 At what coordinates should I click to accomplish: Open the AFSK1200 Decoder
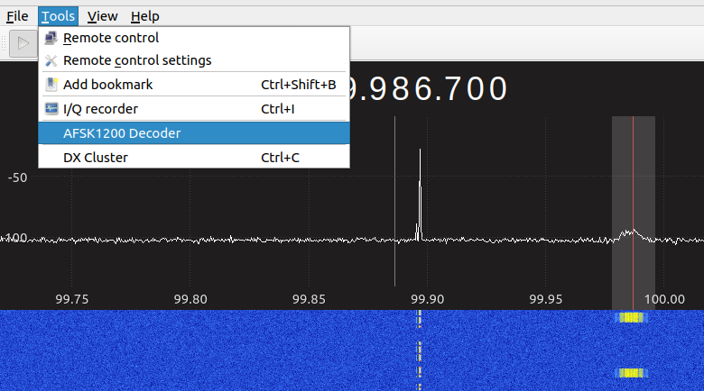click(122, 133)
